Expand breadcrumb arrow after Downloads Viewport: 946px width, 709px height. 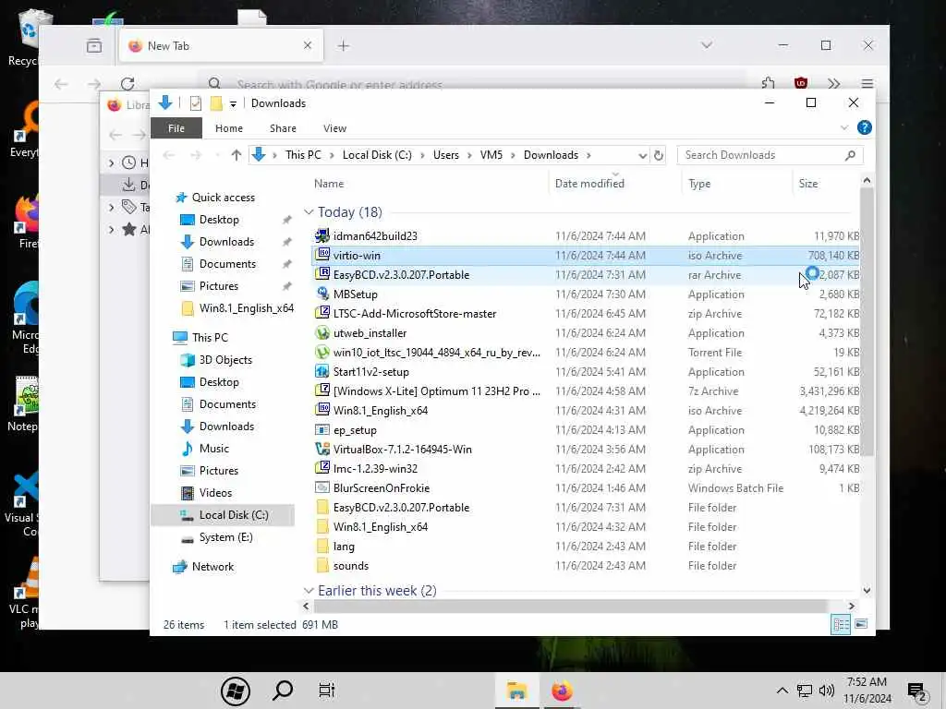point(588,155)
